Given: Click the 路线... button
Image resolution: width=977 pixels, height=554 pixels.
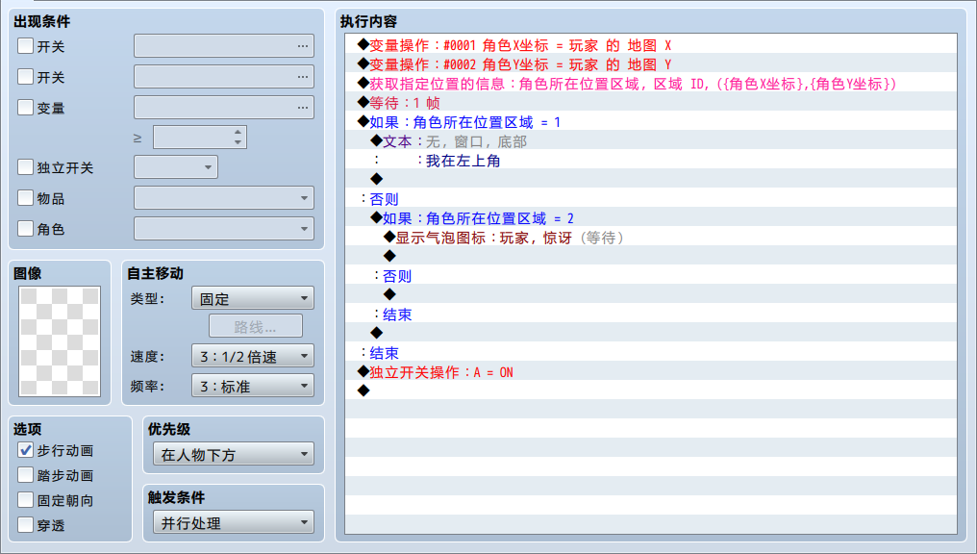Looking at the screenshot, I should click(x=256, y=326).
